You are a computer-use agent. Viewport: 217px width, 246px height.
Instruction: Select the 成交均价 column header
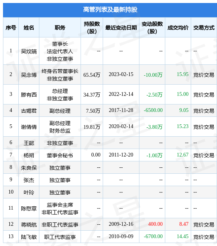click(178, 28)
